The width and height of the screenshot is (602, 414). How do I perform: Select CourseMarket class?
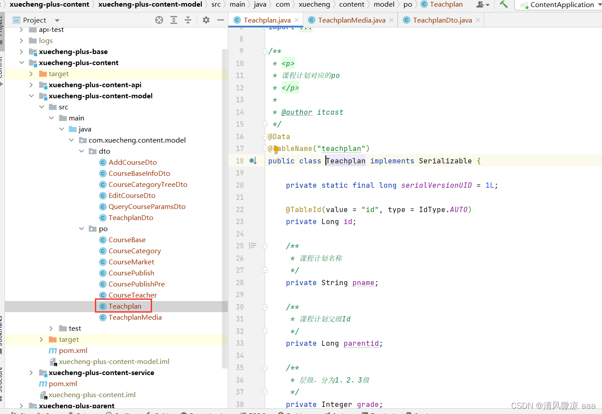point(131,262)
